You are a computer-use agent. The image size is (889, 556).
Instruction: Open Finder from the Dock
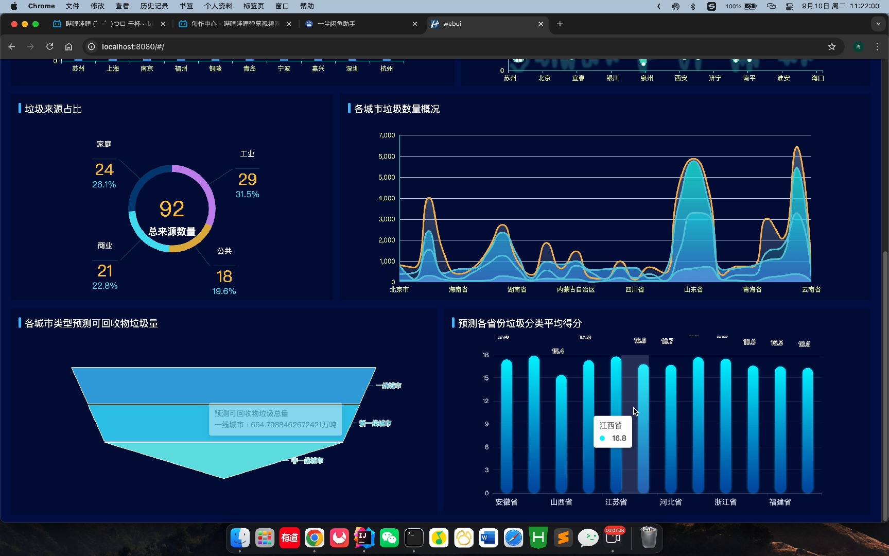(240, 538)
